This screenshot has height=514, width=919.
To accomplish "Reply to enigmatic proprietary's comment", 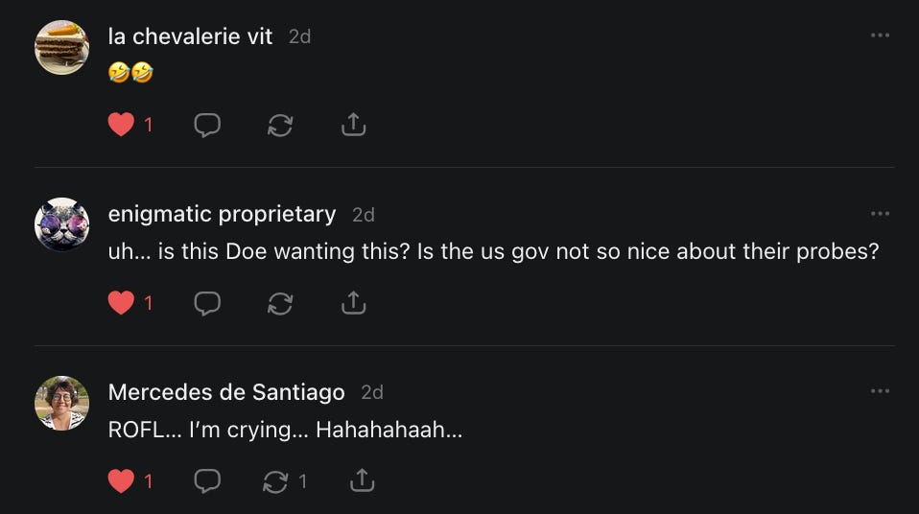I will click(207, 303).
